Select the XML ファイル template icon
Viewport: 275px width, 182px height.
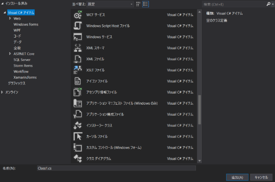point(78,59)
